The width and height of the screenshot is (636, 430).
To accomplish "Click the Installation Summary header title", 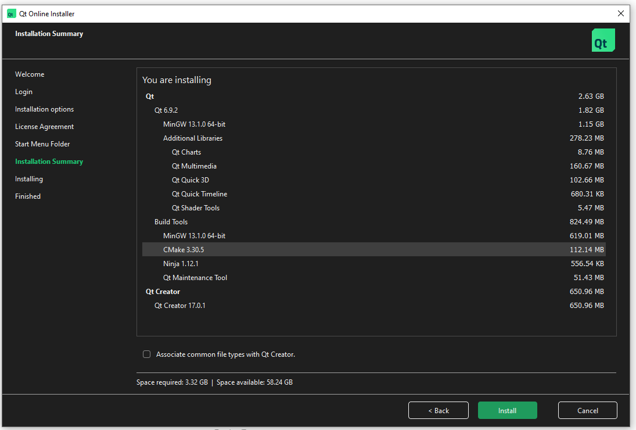I will [49, 34].
